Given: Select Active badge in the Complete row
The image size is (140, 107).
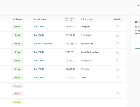Looking at the screenshot, I should tap(17, 27).
